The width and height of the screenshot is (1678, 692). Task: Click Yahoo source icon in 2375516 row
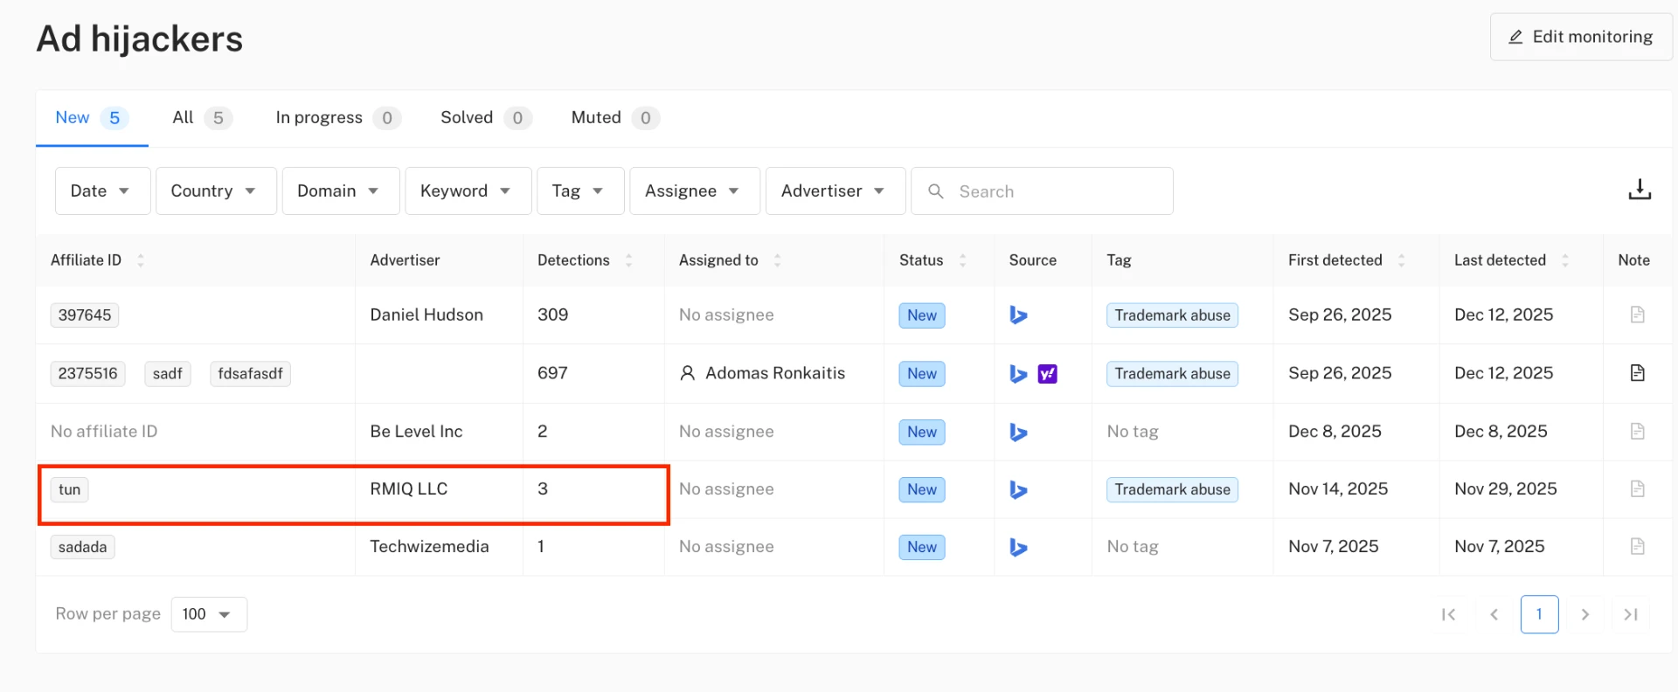tap(1047, 374)
